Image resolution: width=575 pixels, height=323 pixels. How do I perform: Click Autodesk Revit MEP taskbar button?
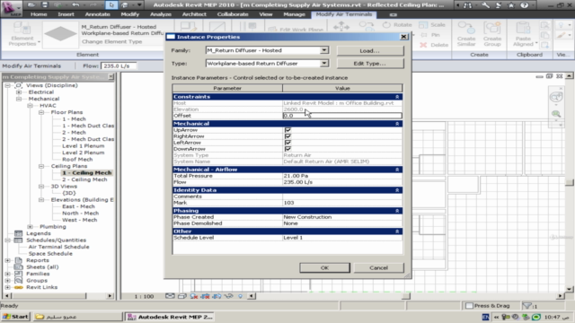click(x=170, y=317)
